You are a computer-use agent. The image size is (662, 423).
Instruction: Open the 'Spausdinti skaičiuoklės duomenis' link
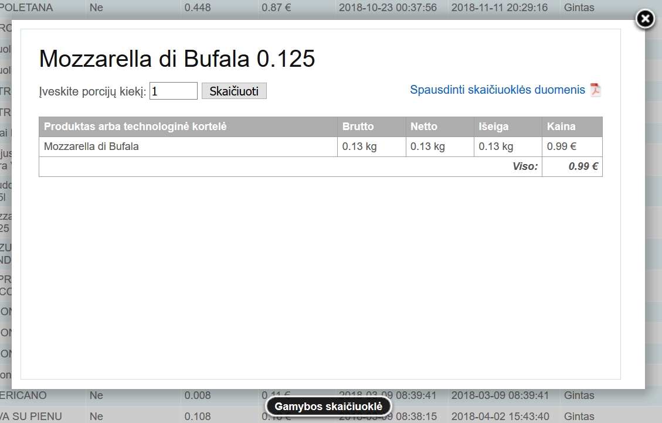[x=497, y=90]
